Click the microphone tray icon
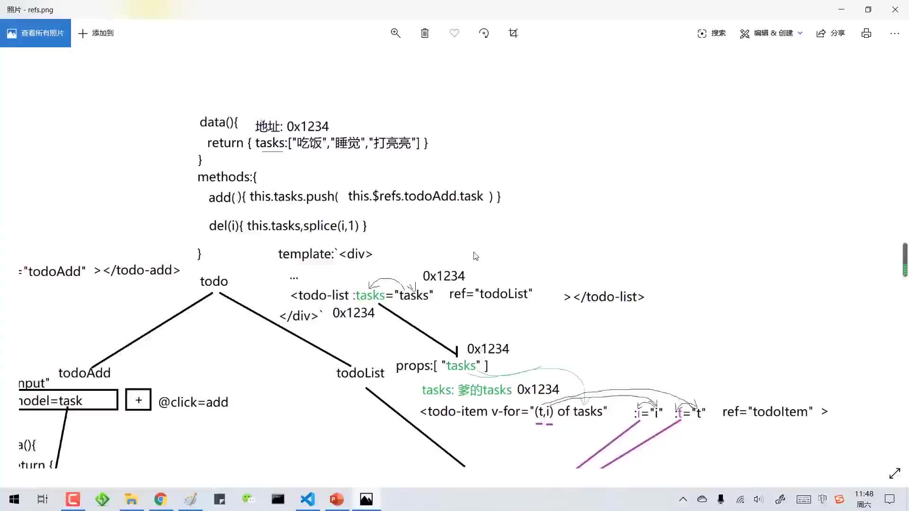The height and width of the screenshot is (511, 909). pos(721,499)
